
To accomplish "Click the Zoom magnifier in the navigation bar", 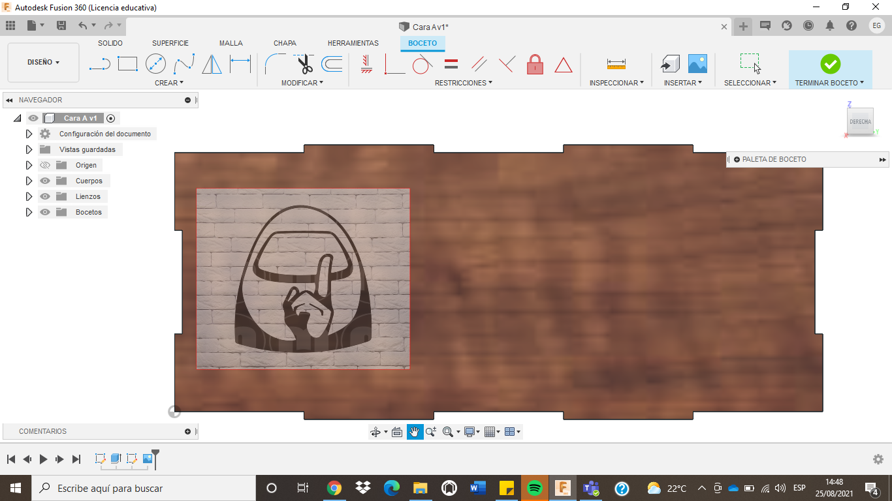I will [x=430, y=431].
